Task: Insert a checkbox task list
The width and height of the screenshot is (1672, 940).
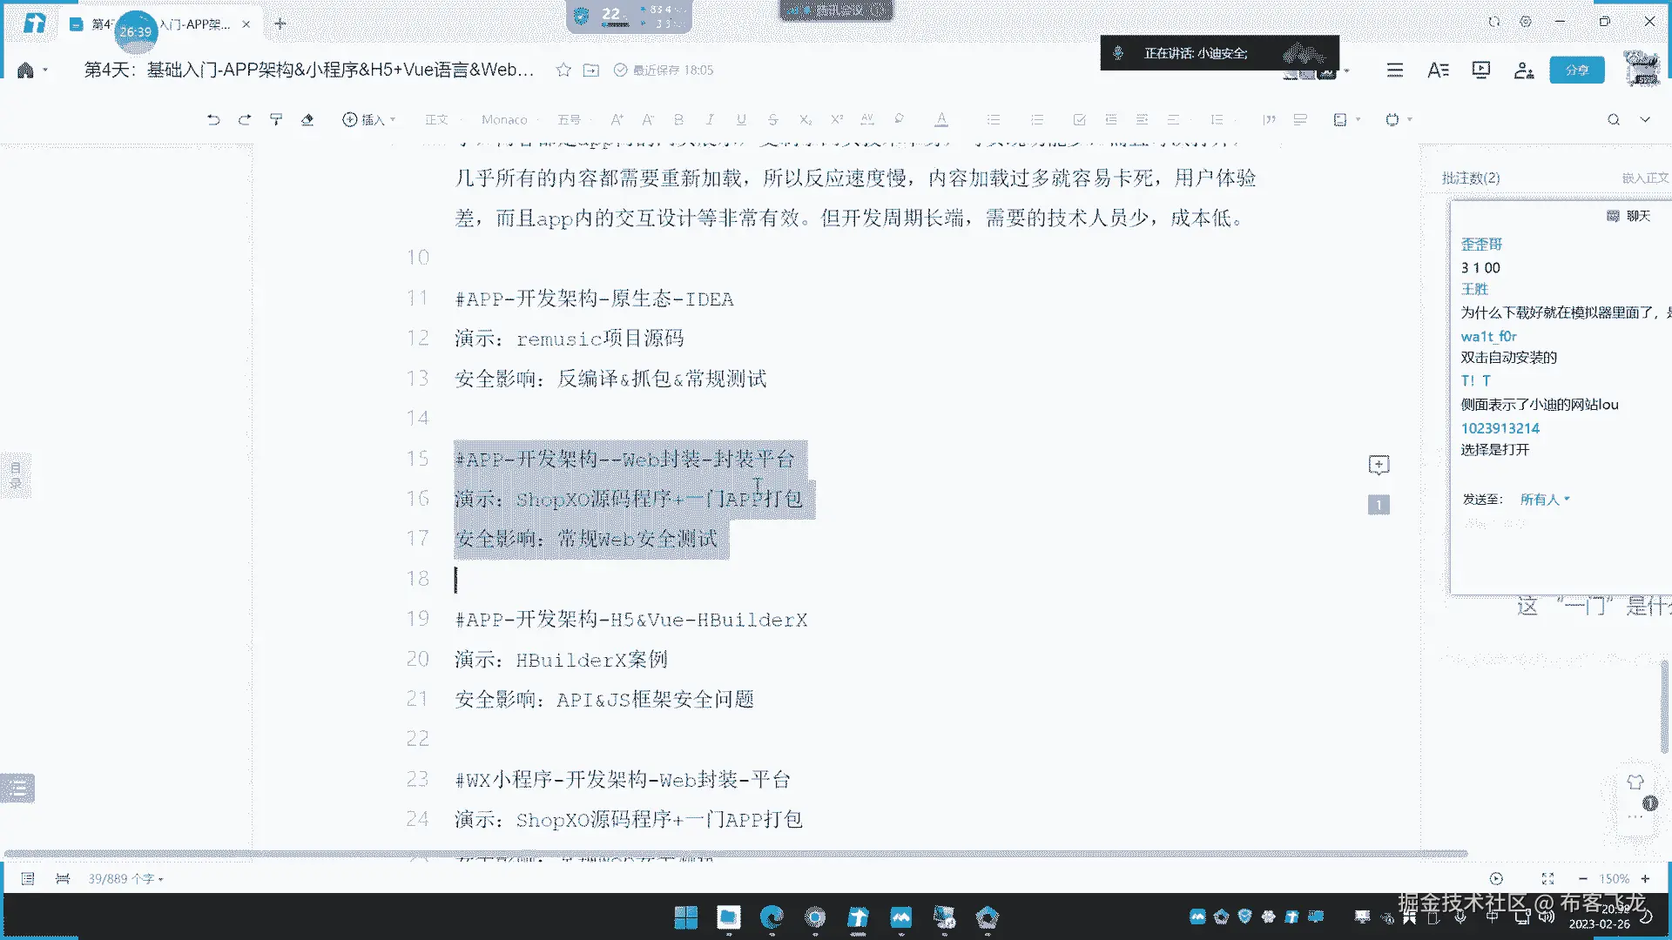Action: 1079,120
